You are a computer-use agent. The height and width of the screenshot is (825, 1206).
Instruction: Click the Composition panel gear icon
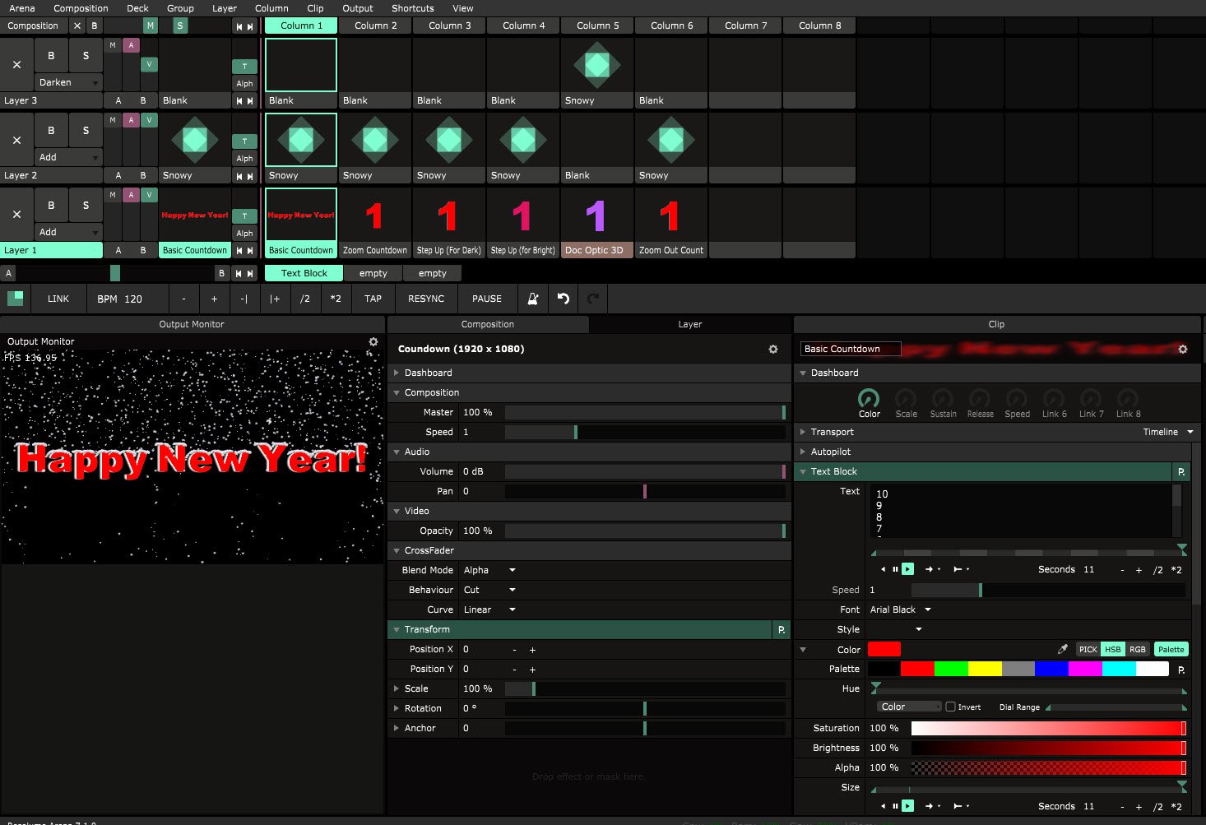773,349
